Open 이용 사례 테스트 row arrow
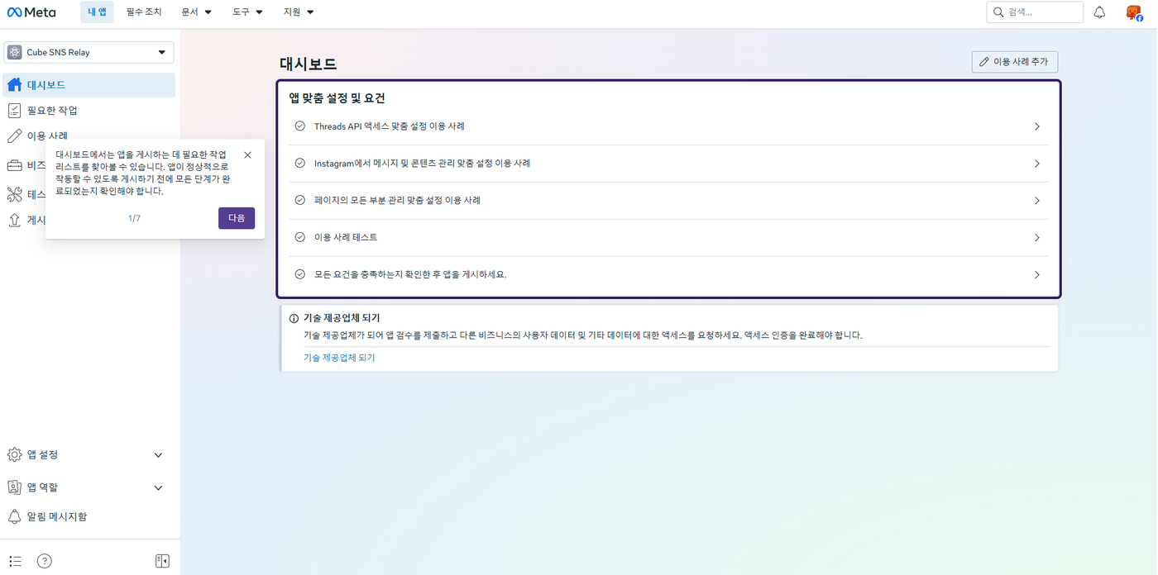 tap(1037, 238)
